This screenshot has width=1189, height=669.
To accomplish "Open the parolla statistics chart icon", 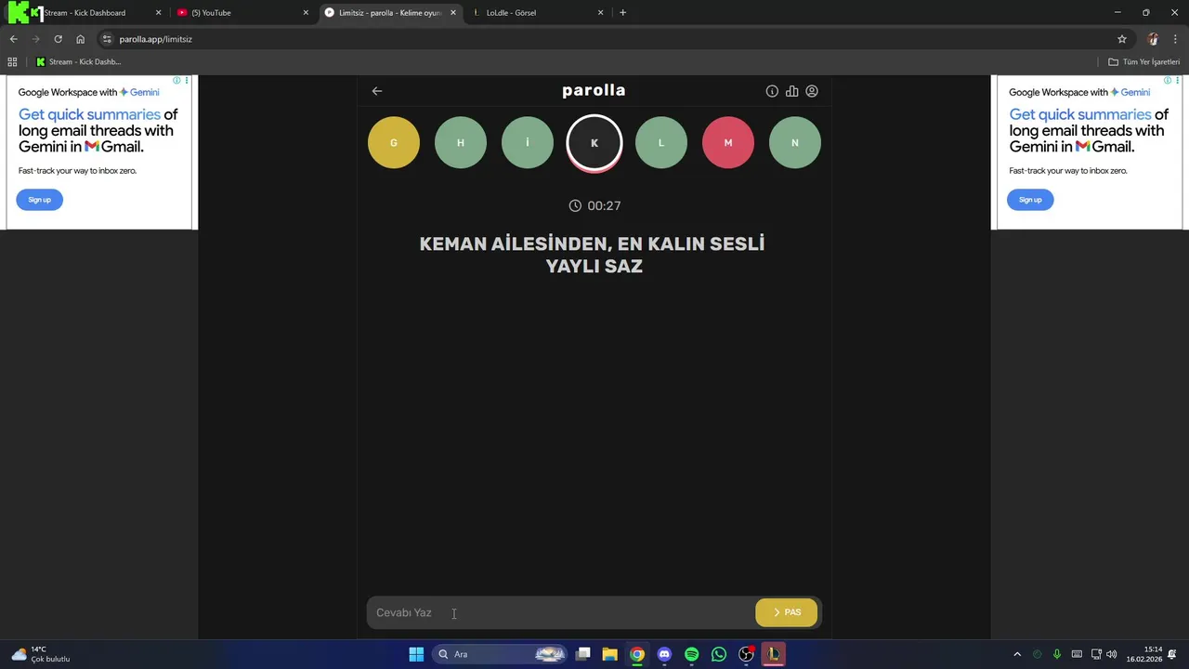I will (792, 91).
